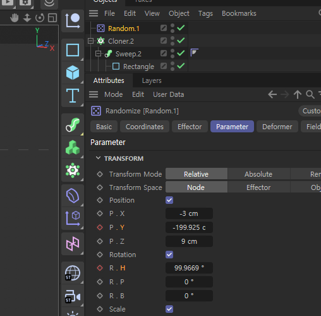Click the layer swatch for Random.1
Viewport: 321px width, 316px height.
[164, 28]
